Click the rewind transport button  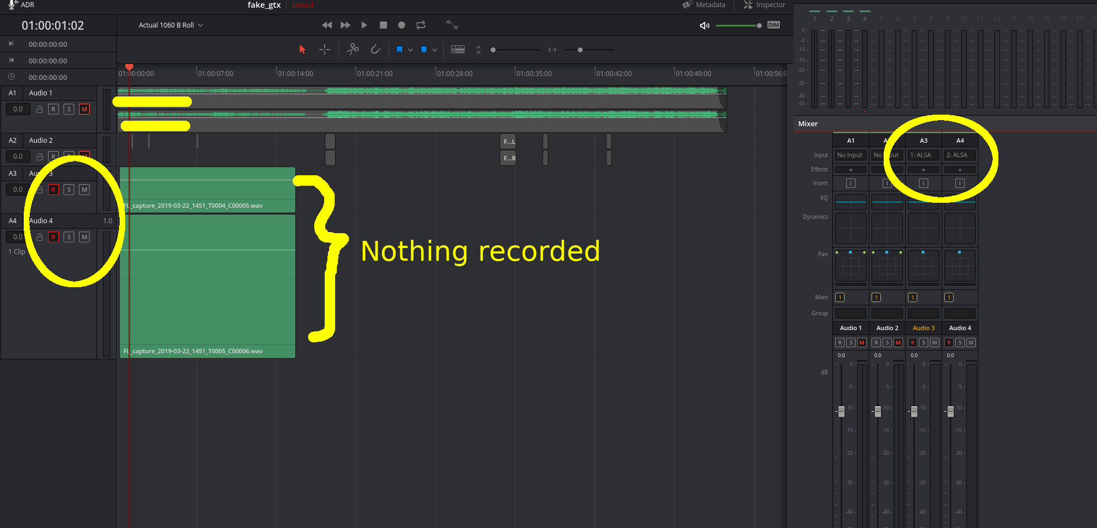[327, 25]
